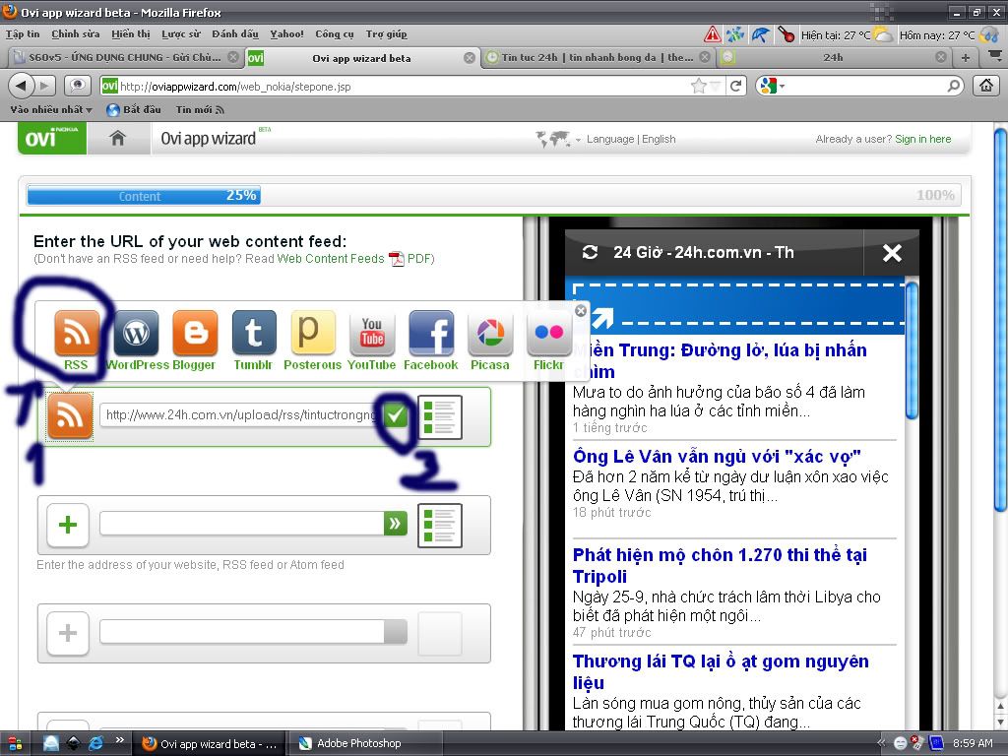Click the search magnifier in the Google box
Screen dimensions: 1008x756
click(x=954, y=86)
